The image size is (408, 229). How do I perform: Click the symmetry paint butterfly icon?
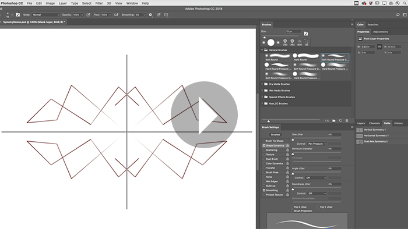166,15
